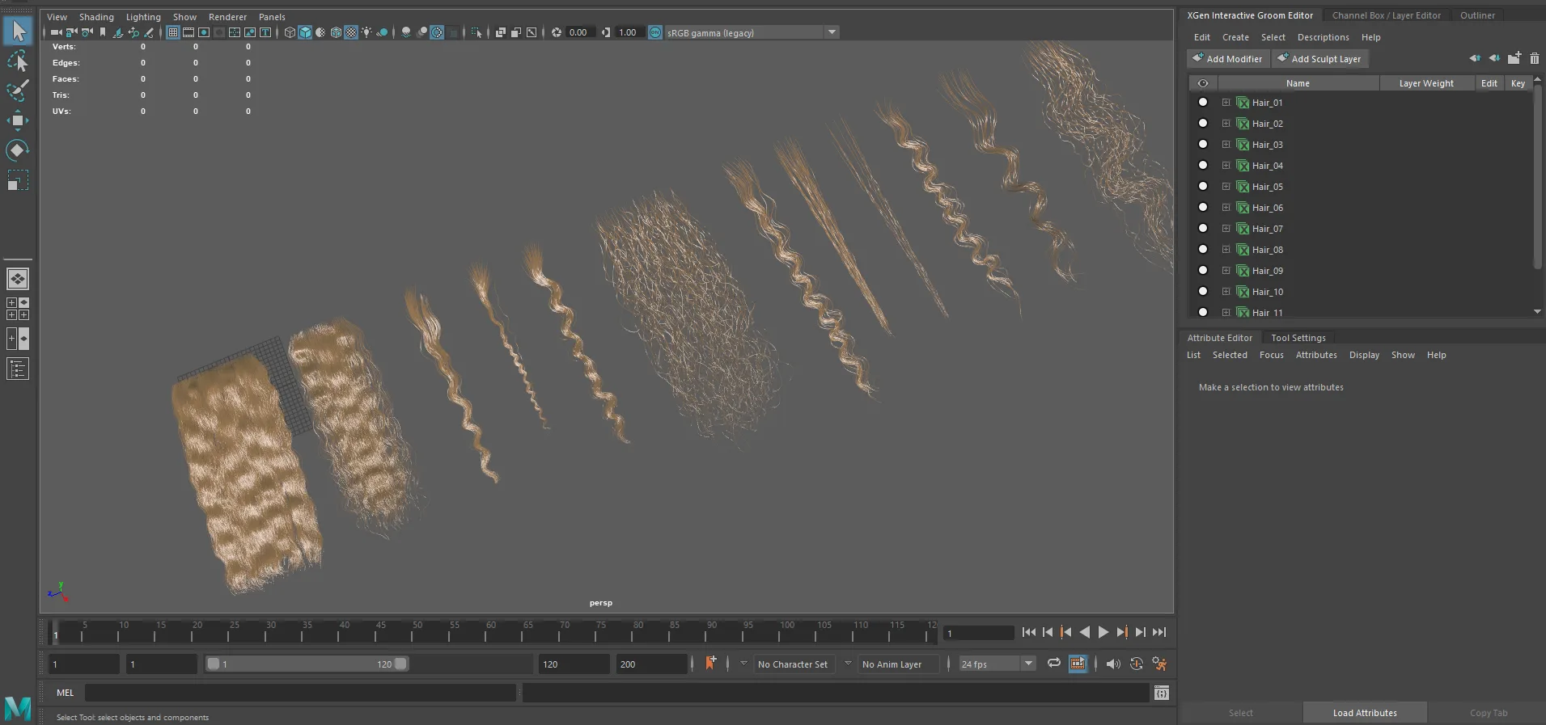1546x725 pixels.
Task: Click the Add Modifier button
Action: [1227, 59]
